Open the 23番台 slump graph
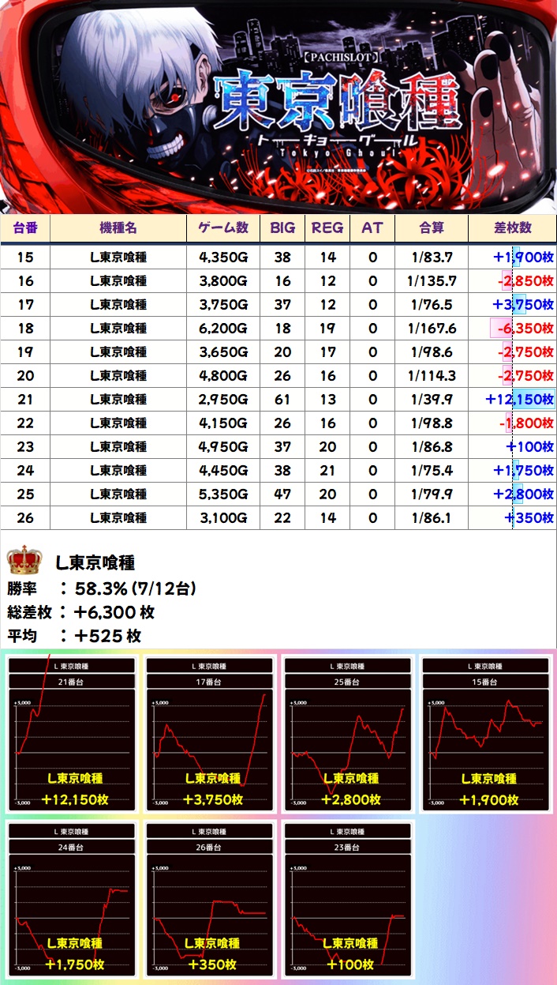 347,900
